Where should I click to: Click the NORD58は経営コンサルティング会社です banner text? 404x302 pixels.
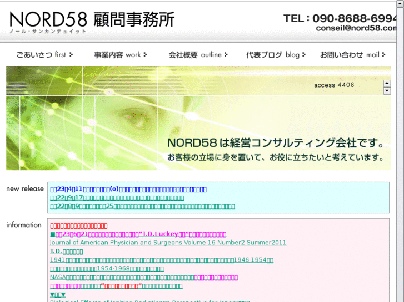click(276, 142)
